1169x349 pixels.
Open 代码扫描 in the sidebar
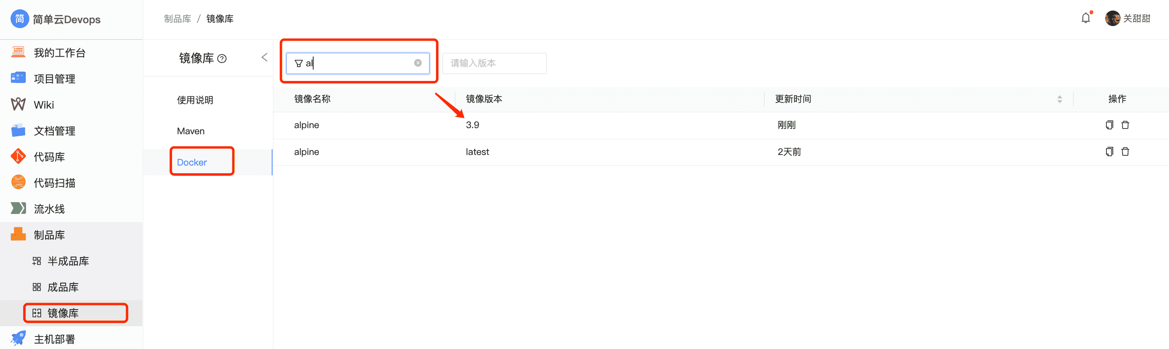pyautogui.click(x=55, y=183)
